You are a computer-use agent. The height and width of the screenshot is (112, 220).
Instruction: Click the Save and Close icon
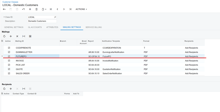click(x=11, y=9)
